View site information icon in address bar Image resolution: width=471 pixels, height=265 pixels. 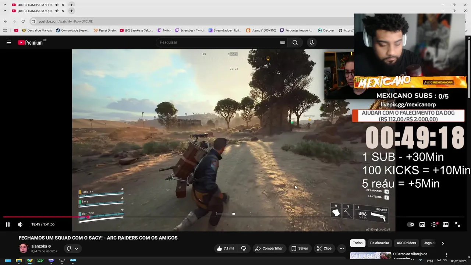point(33,21)
